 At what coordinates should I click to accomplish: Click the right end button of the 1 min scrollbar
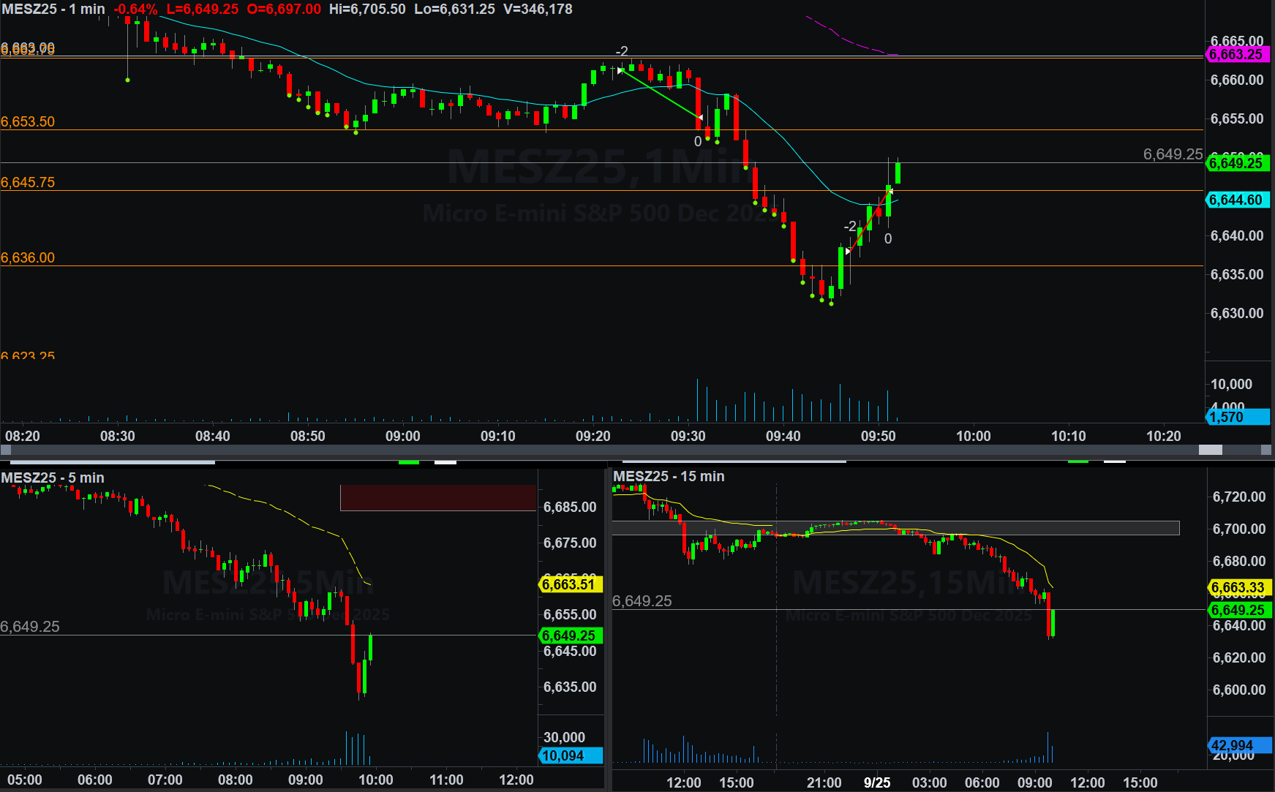1266,450
